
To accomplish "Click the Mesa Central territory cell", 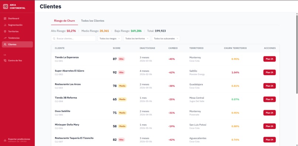I will tap(197, 98).
